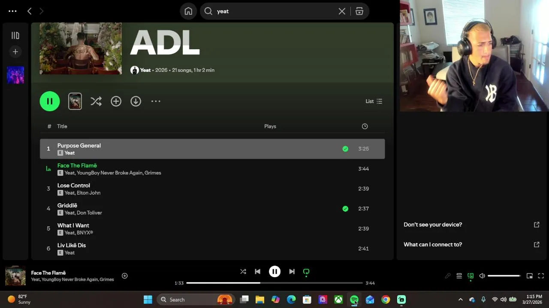Save ADL album to Your Library
Image resolution: width=549 pixels, height=308 pixels.
point(116,101)
